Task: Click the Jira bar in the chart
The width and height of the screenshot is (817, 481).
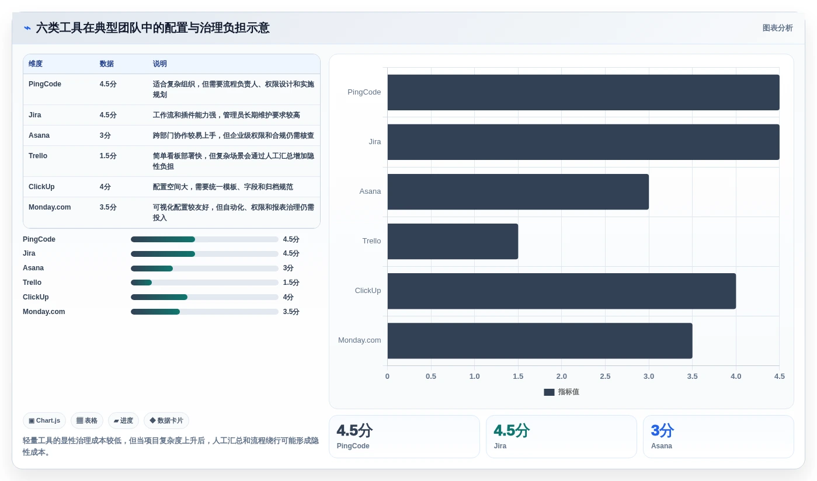Action: [583, 142]
